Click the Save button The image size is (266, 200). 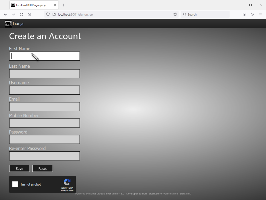[19, 168]
